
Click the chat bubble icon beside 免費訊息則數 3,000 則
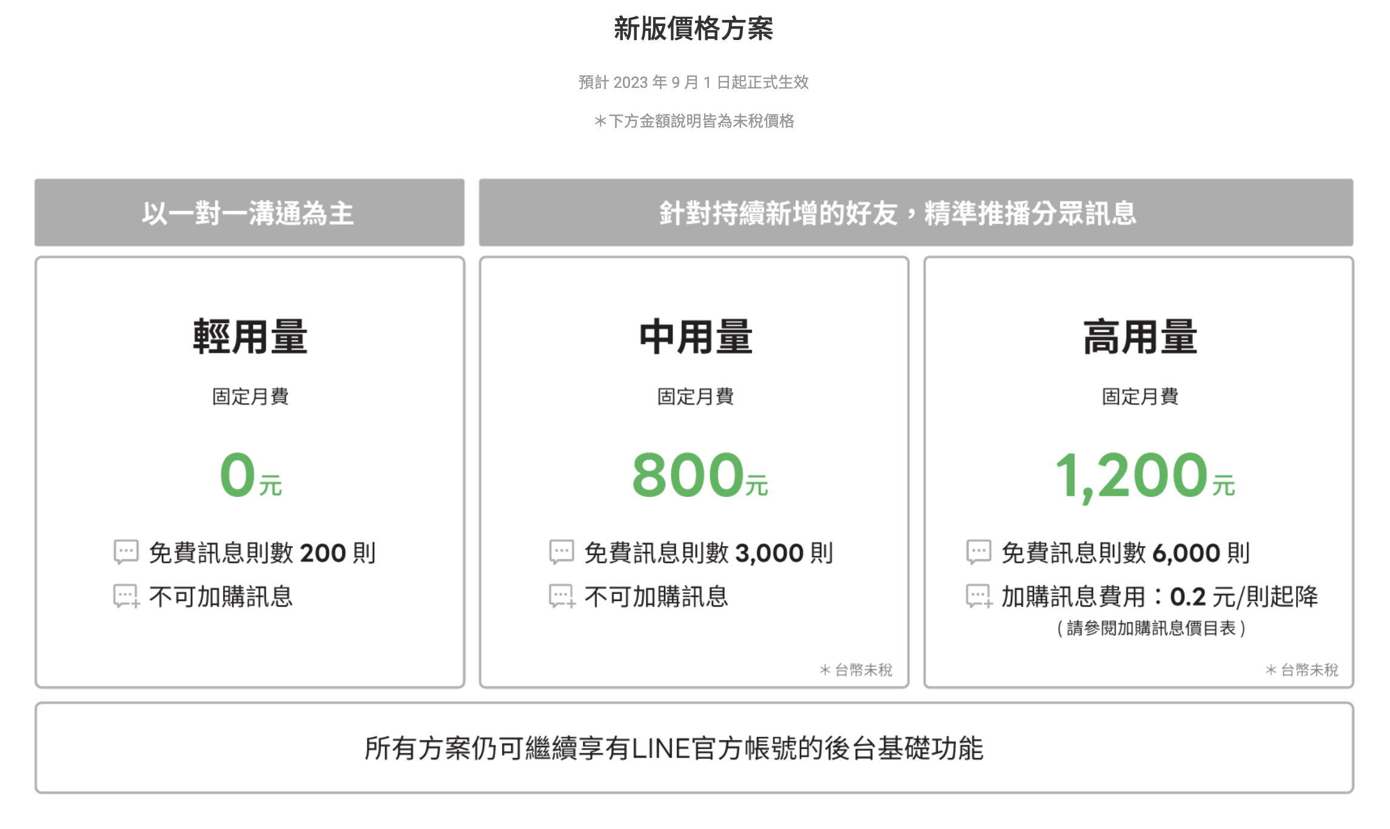point(561,552)
